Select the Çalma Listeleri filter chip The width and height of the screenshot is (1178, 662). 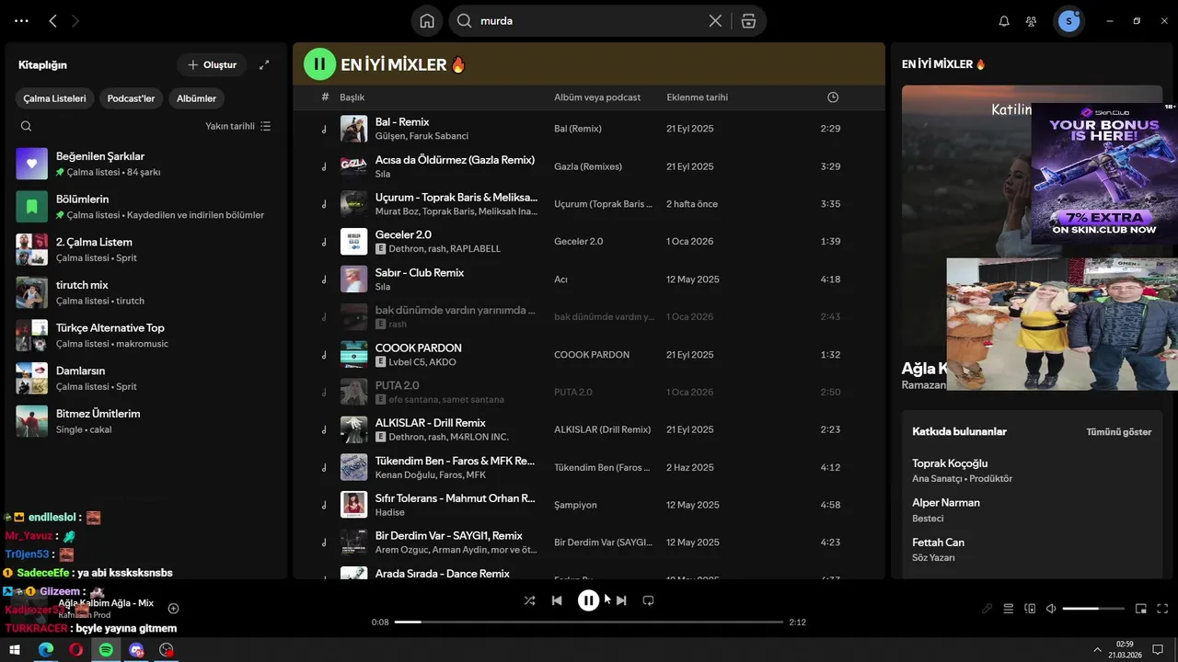(55, 98)
